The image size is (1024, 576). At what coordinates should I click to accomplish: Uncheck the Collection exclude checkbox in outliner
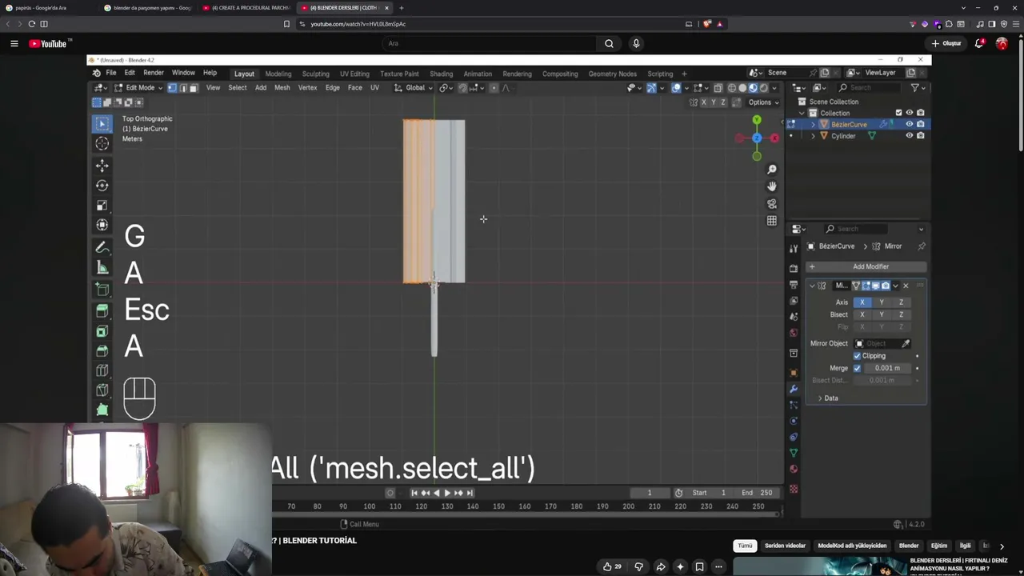pyautogui.click(x=898, y=113)
